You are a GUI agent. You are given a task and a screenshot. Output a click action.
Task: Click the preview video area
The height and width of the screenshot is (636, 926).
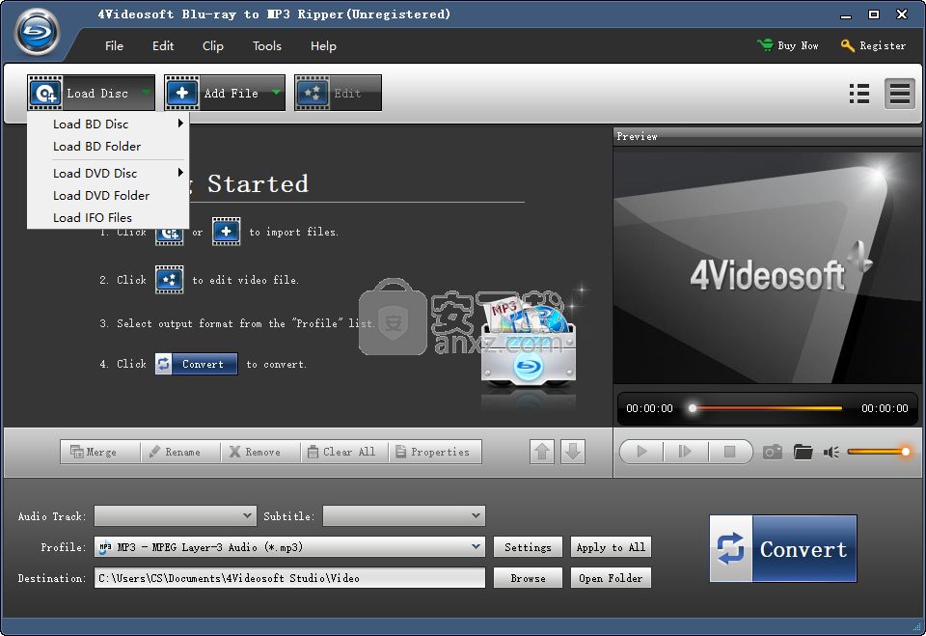[767, 267]
